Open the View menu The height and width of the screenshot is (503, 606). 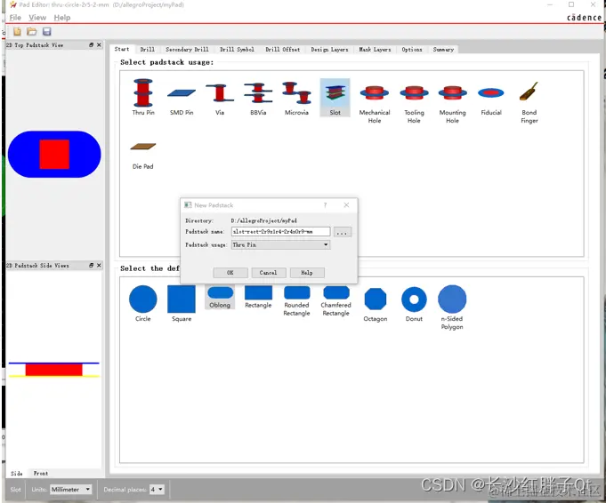37,18
